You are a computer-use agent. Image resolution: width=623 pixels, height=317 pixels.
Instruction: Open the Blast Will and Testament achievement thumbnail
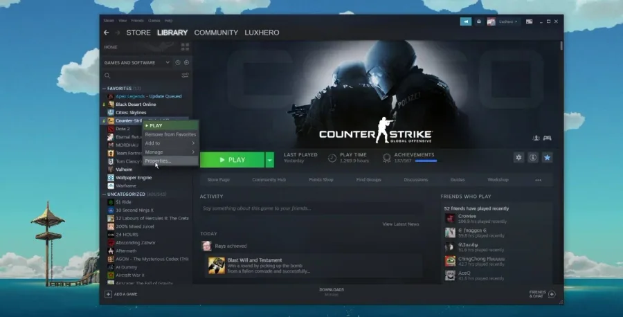click(x=217, y=266)
